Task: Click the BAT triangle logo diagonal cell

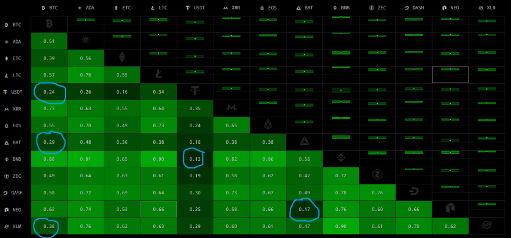Action: [305, 142]
